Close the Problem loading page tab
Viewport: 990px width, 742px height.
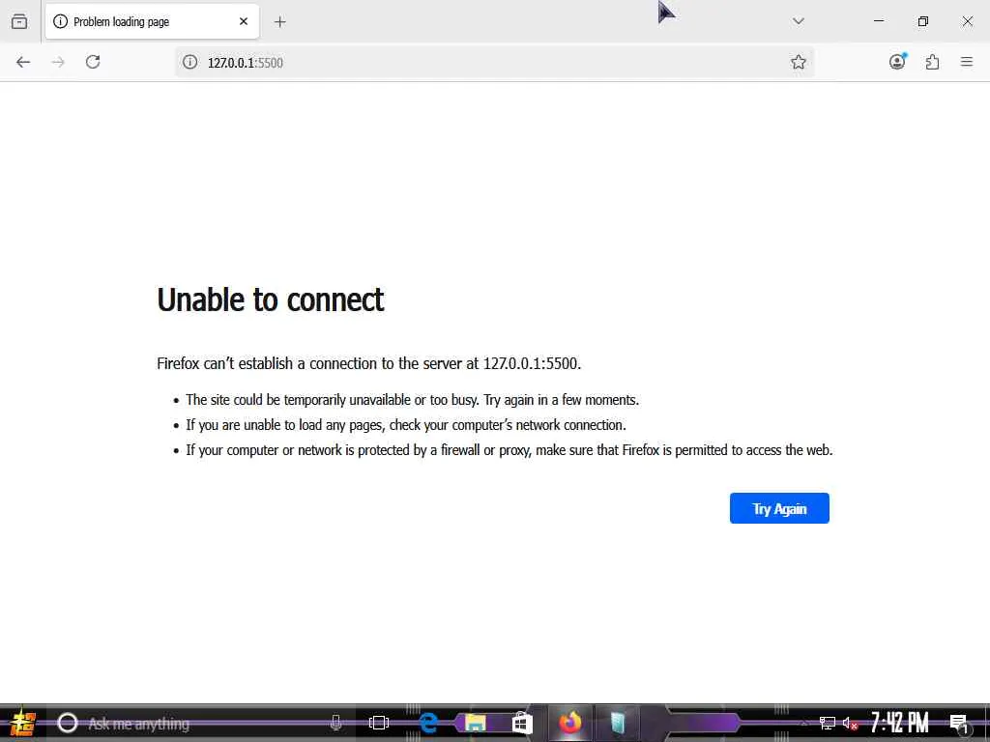(244, 21)
